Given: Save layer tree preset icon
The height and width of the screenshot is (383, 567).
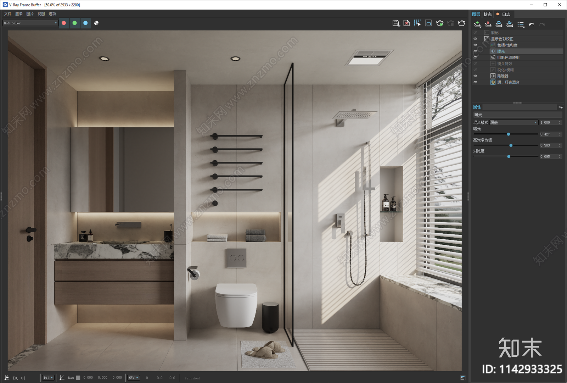Looking at the screenshot, I should click(499, 24).
